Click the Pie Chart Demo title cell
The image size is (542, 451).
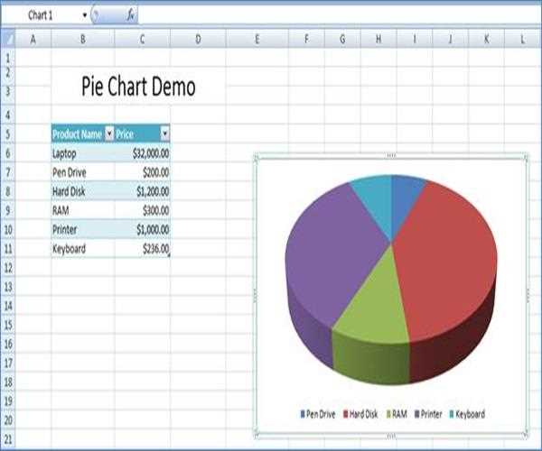[138, 87]
